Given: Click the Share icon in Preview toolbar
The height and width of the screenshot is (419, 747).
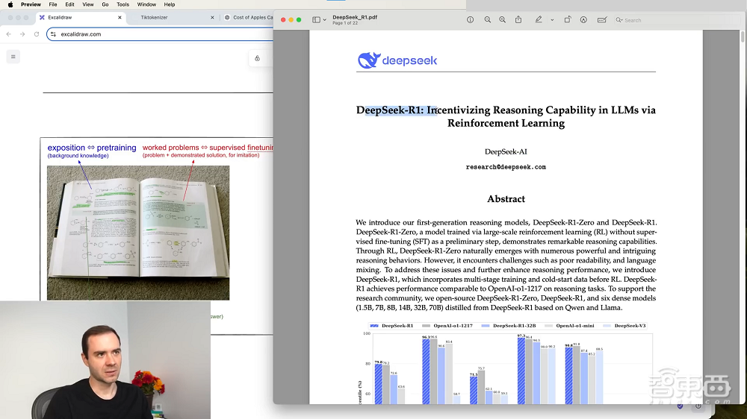Looking at the screenshot, I should tap(518, 19).
